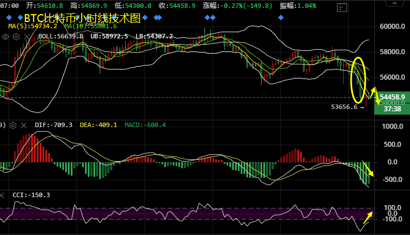Click the 1000.0 MACD axis label

392,127
